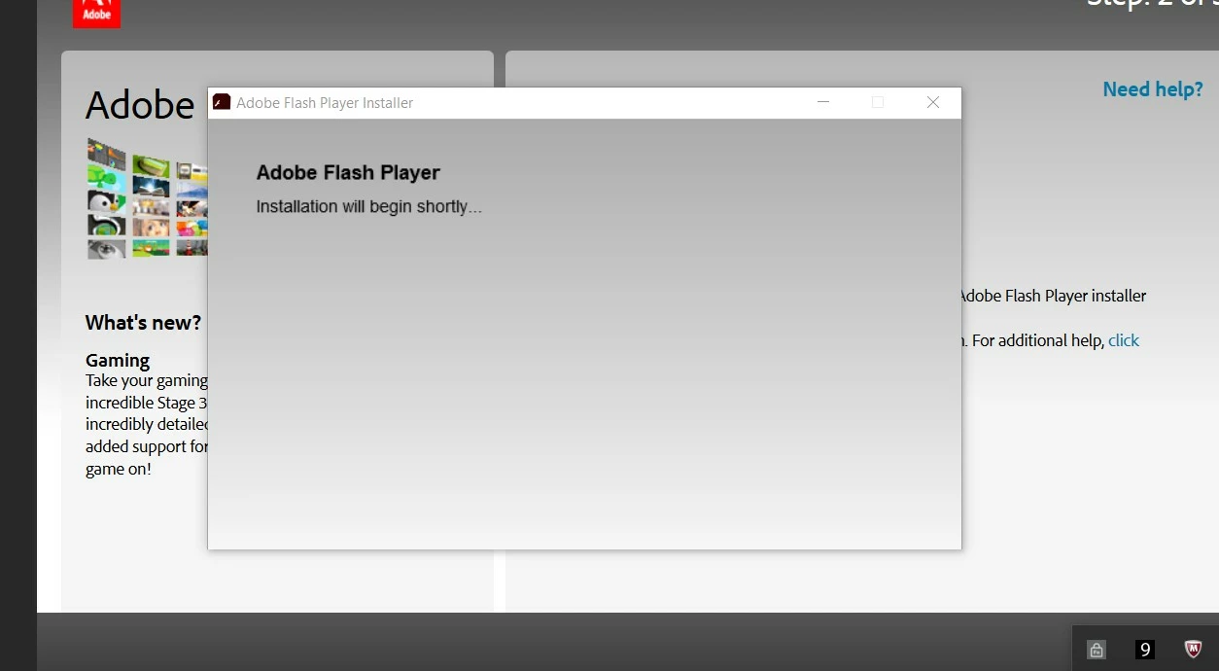Click the 'What's new?' heading on webpage
The width and height of the screenshot is (1219, 671).
point(143,323)
